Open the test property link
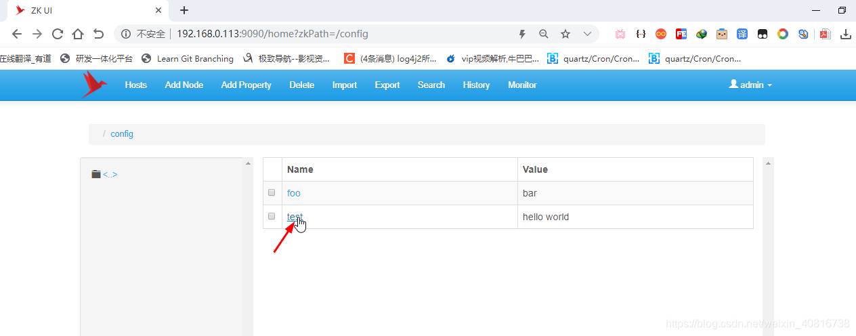This screenshot has width=856, height=336. tap(295, 217)
